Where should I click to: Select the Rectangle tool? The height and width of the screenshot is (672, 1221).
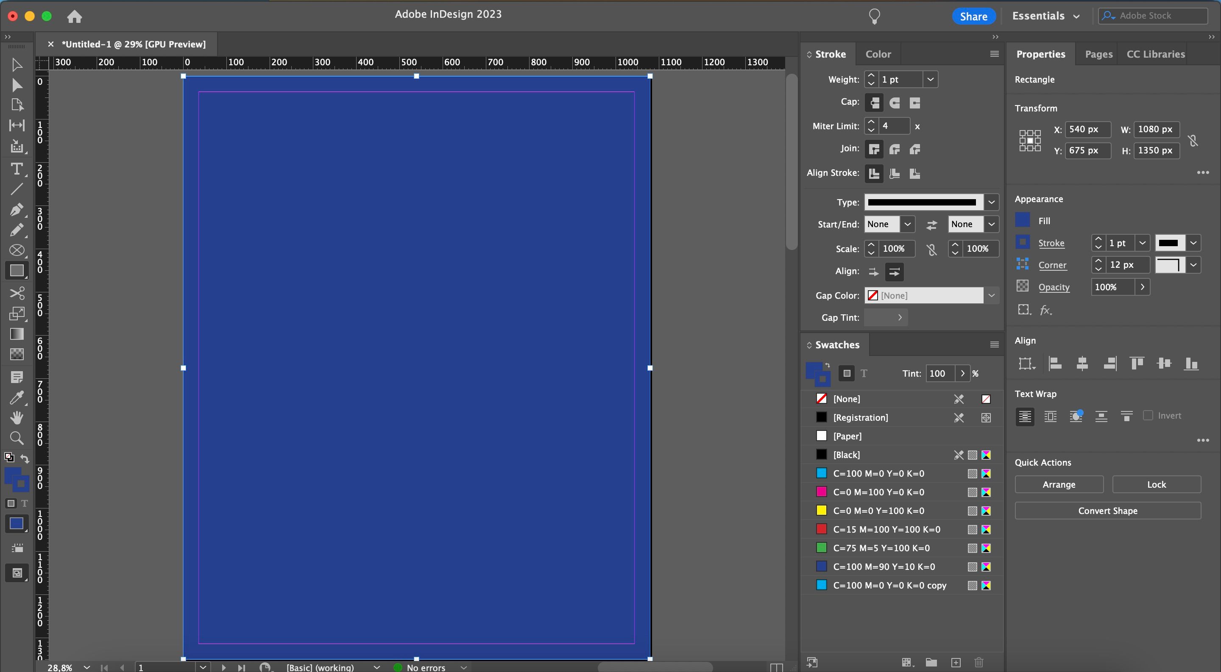click(17, 270)
